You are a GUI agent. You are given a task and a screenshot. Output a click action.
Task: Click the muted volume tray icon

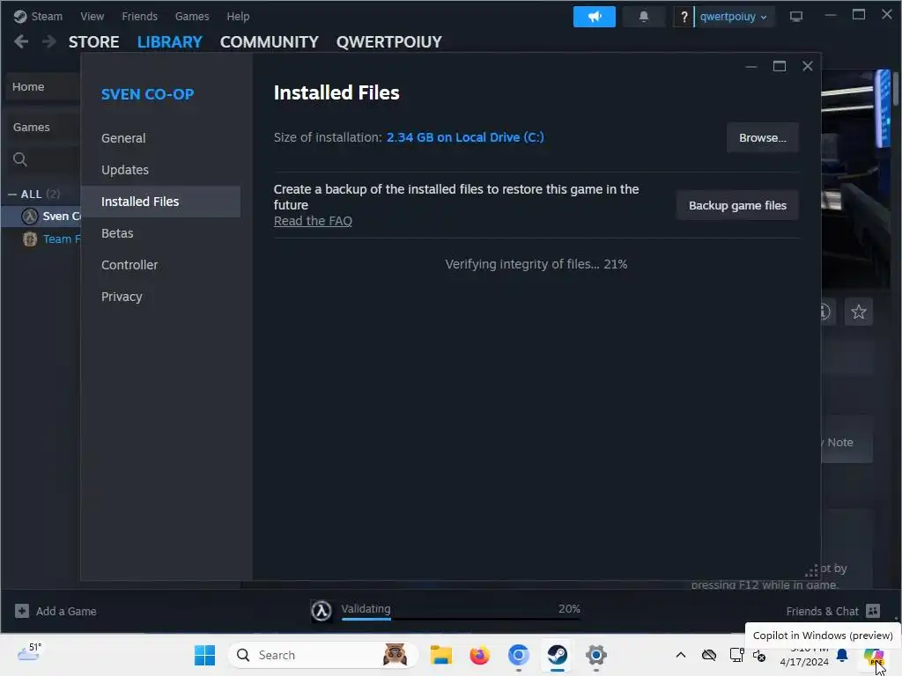(759, 655)
